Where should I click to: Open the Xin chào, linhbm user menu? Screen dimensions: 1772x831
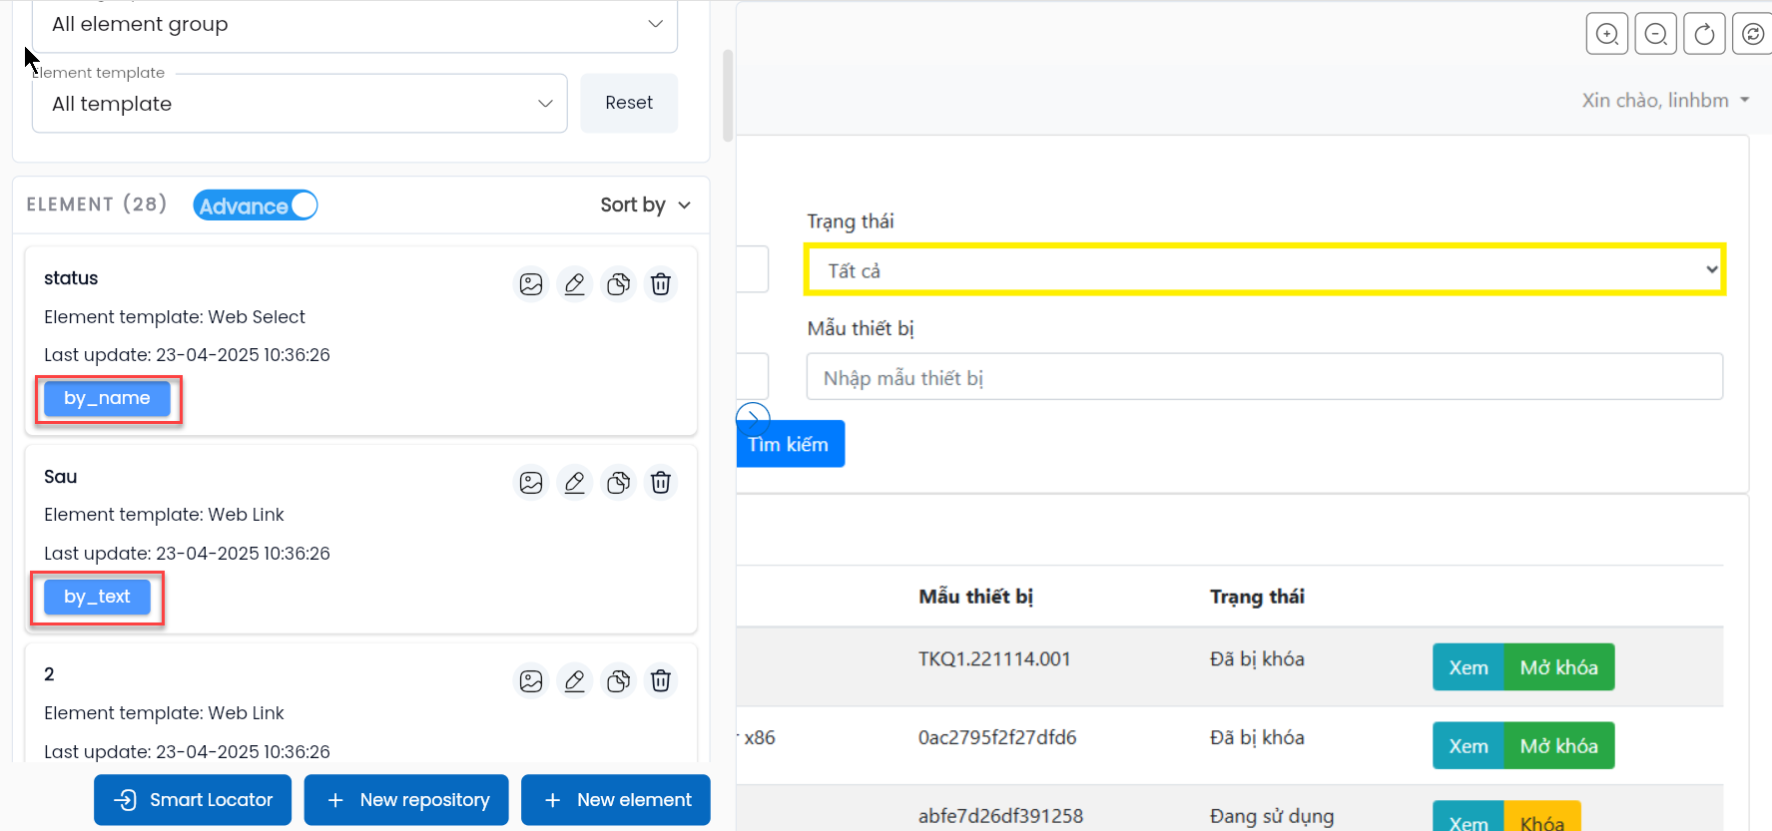tap(1666, 100)
